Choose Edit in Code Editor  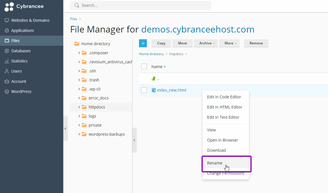pyautogui.click(x=225, y=97)
